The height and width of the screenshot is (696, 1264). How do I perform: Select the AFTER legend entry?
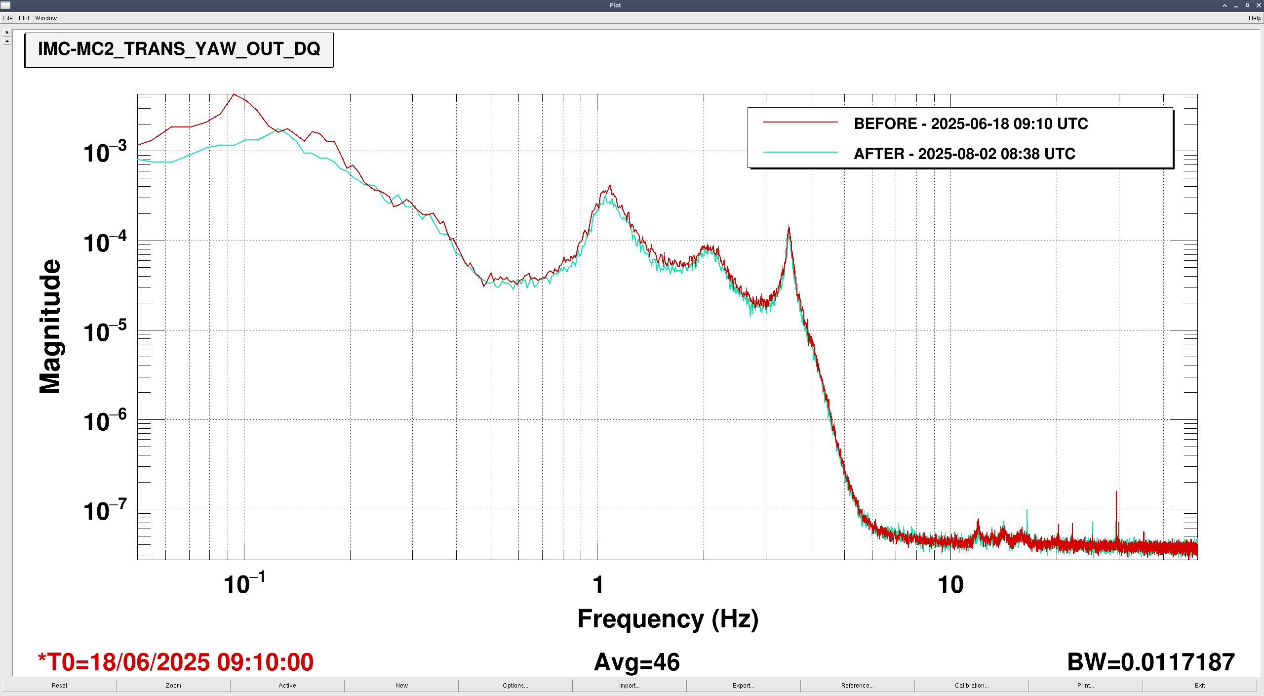(964, 154)
